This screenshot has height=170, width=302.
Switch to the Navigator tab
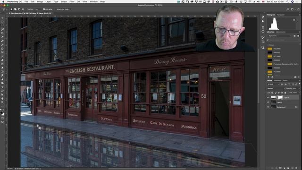[x=281, y=15]
